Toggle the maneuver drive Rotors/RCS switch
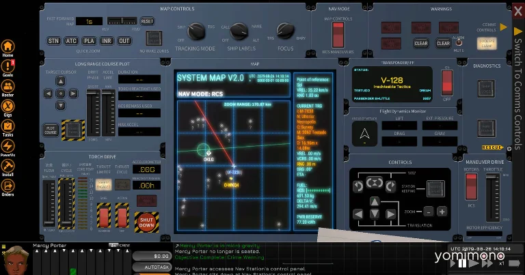Image resolution: width=525 pixels, height=275 pixels. click(471, 187)
